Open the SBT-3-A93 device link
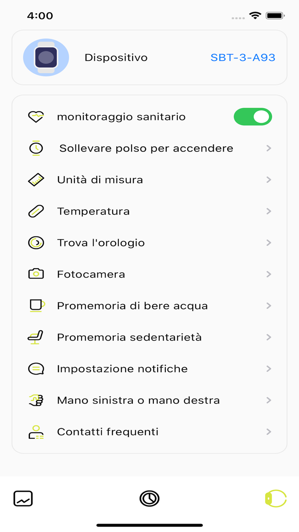The width and height of the screenshot is (299, 532). click(242, 57)
